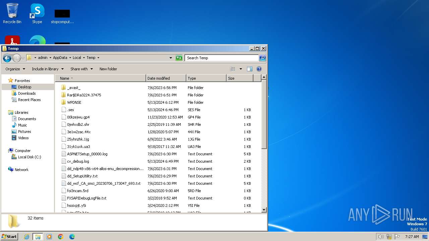This screenshot has height=241, width=429.
Task: Sort by Type column header
Action: [x=206, y=78]
